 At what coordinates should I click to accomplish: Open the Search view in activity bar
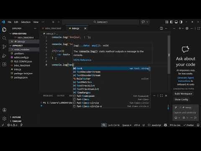click(x=4, y=38)
